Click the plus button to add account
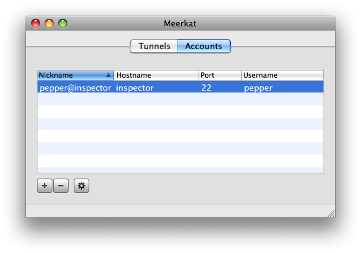361x253 pixels. (45, 186)
